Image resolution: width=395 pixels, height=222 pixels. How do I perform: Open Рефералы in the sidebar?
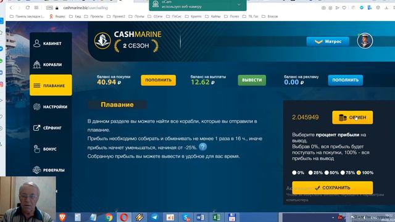coord(51,170)
